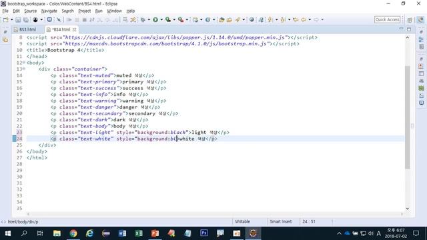Open the Run menu
The width and height of the screenshot is (427, 240).
(x=99, y=11)
